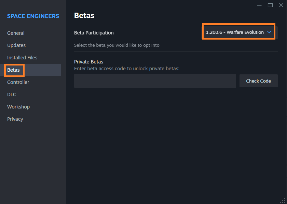Open the Privacy settings

(15, 119)
